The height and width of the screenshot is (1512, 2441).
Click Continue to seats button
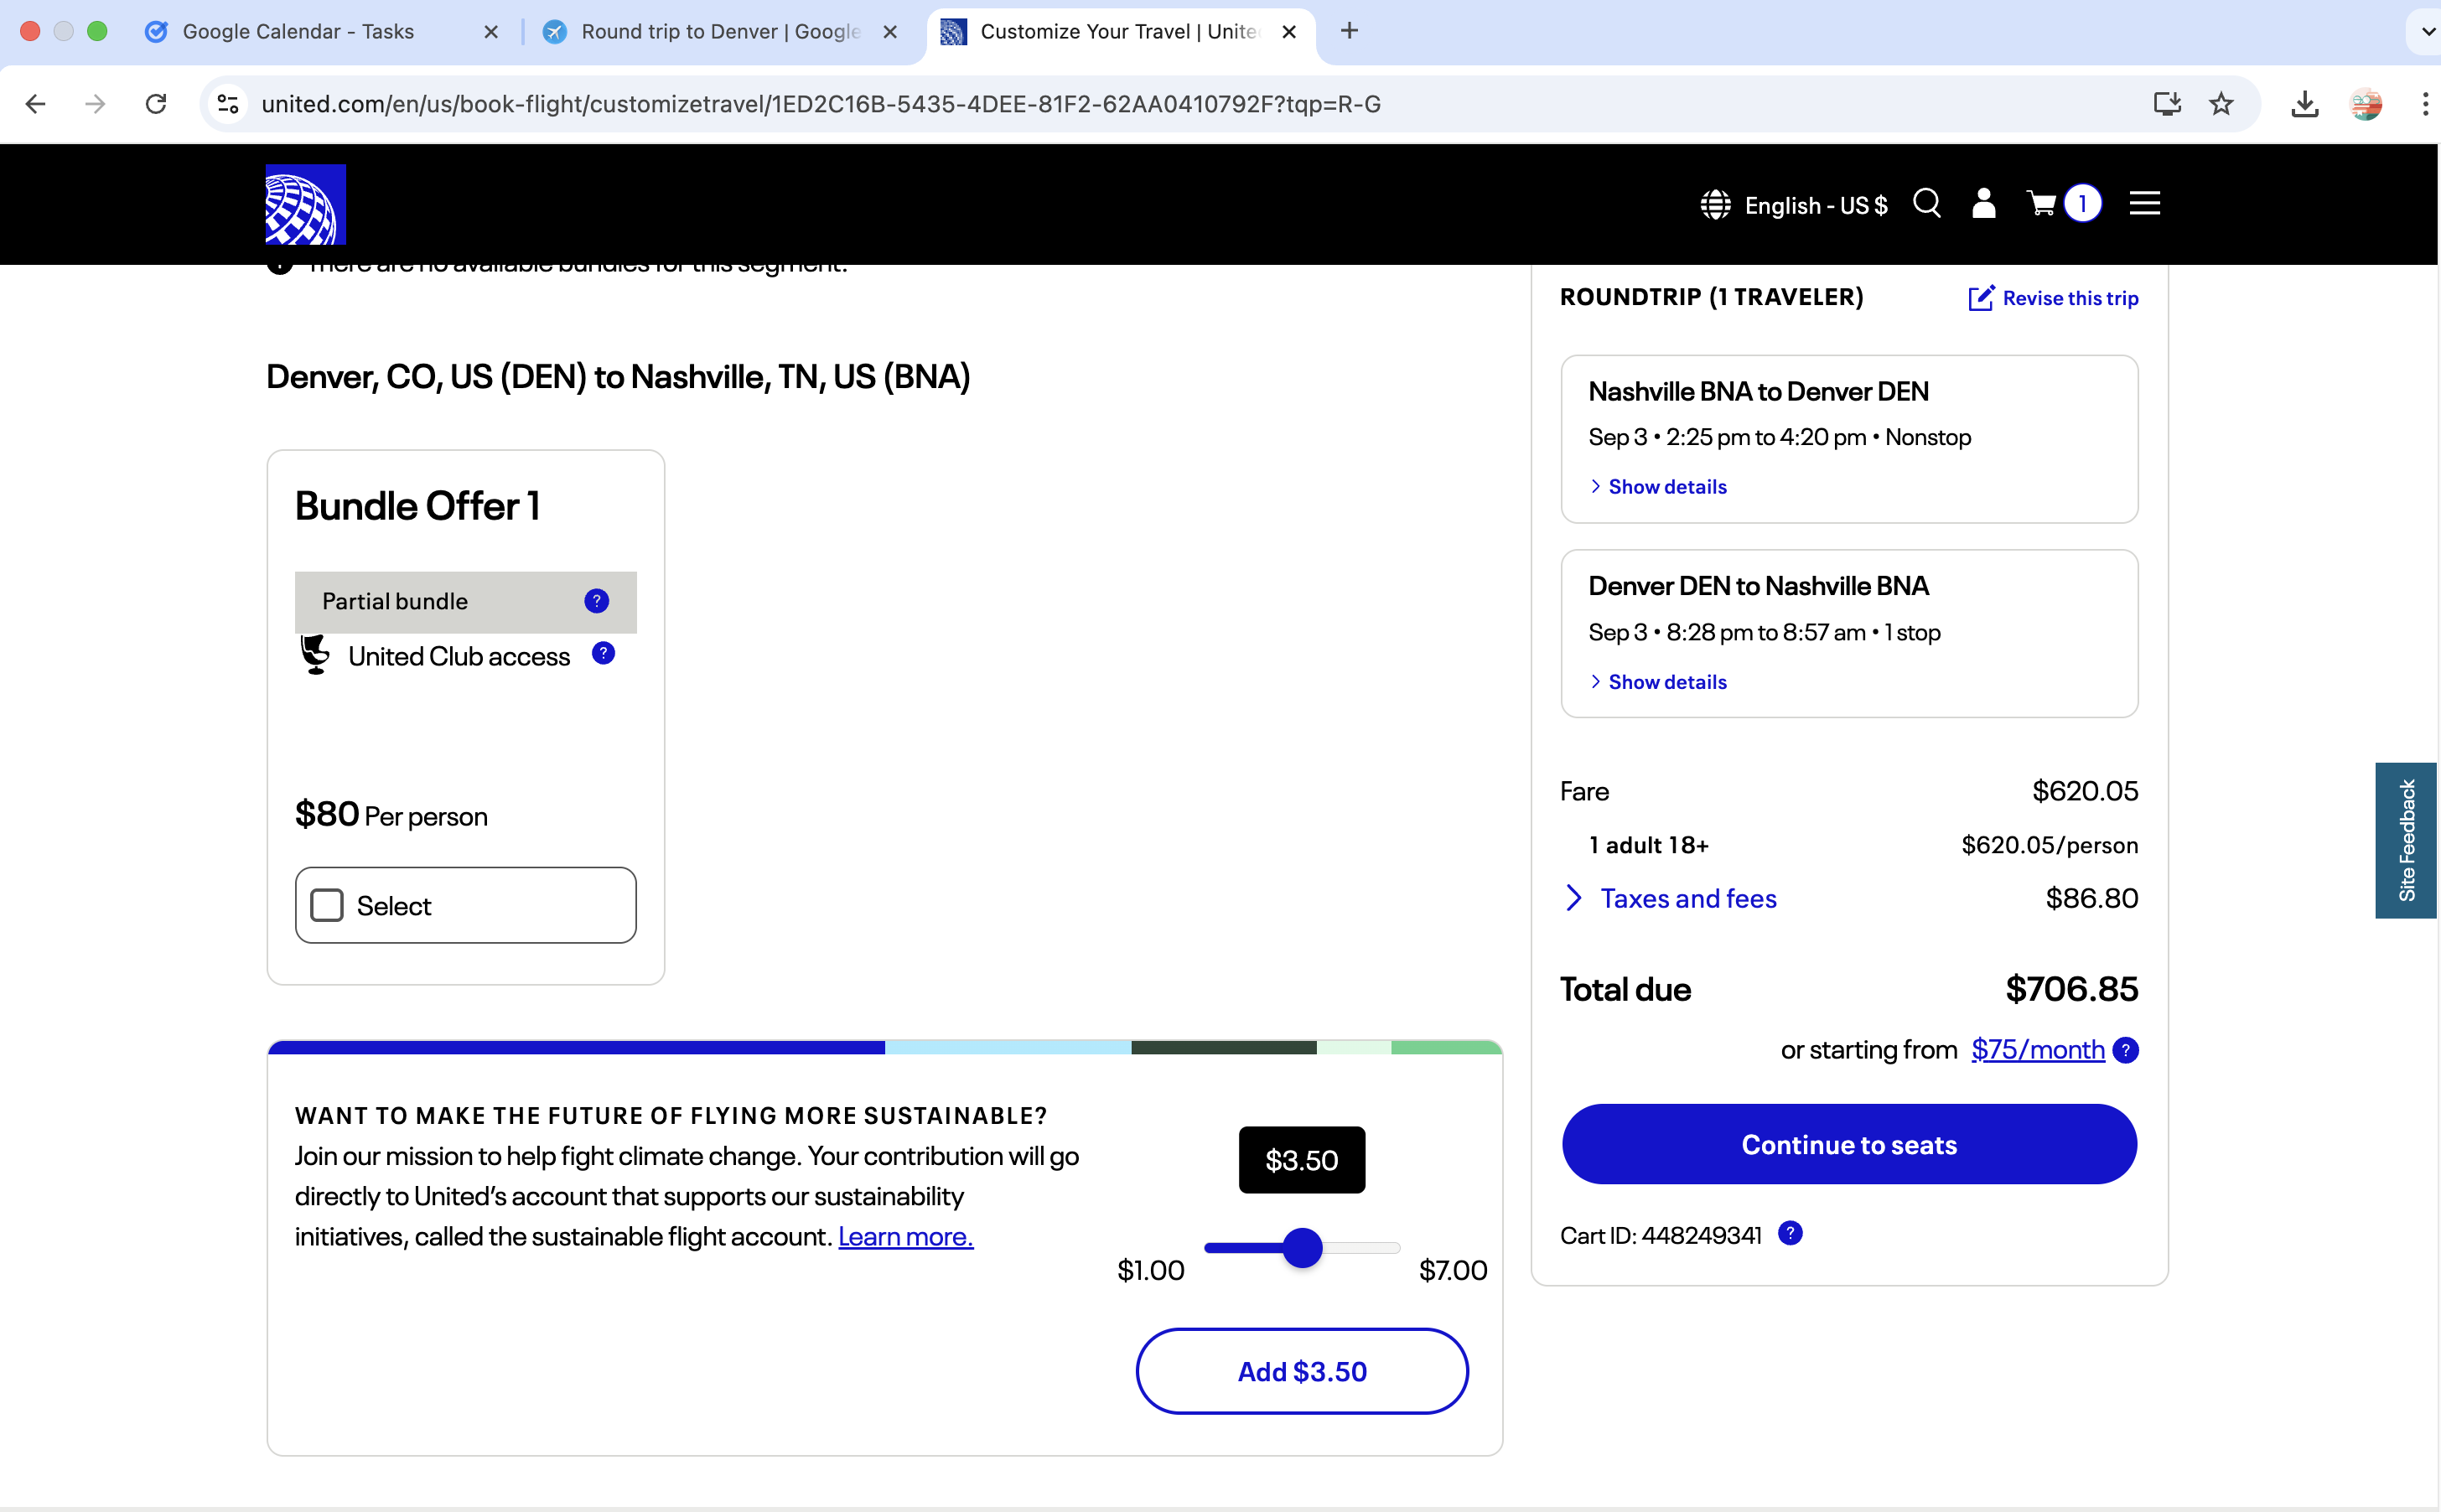(1848, 1144)
